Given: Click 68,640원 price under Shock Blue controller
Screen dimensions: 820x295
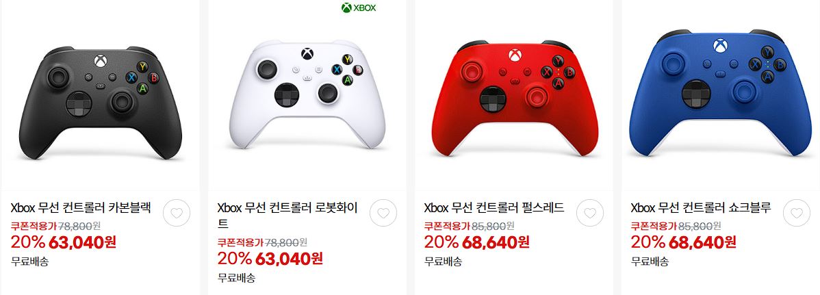Looking at the screenshot, I should 702,242.
